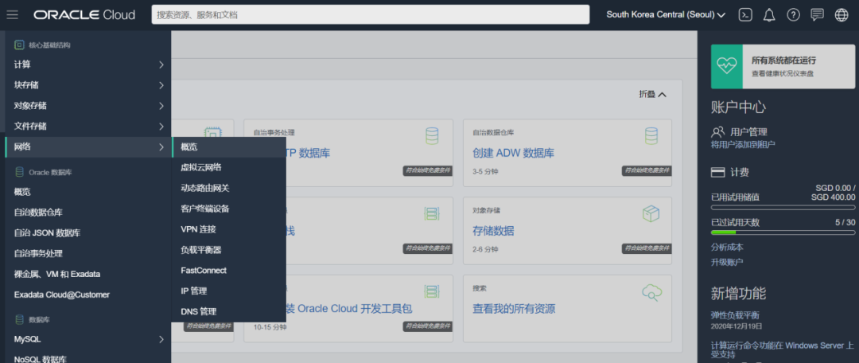Open the feedback chat icon
859x363 pixels.
click(818, 15)
